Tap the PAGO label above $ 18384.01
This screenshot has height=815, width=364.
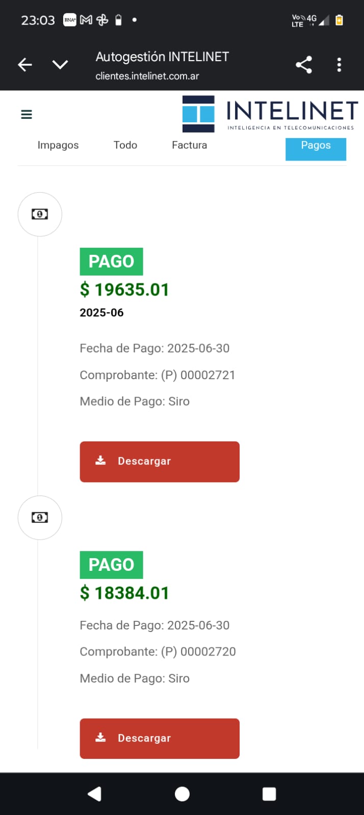tap(111, 565)
